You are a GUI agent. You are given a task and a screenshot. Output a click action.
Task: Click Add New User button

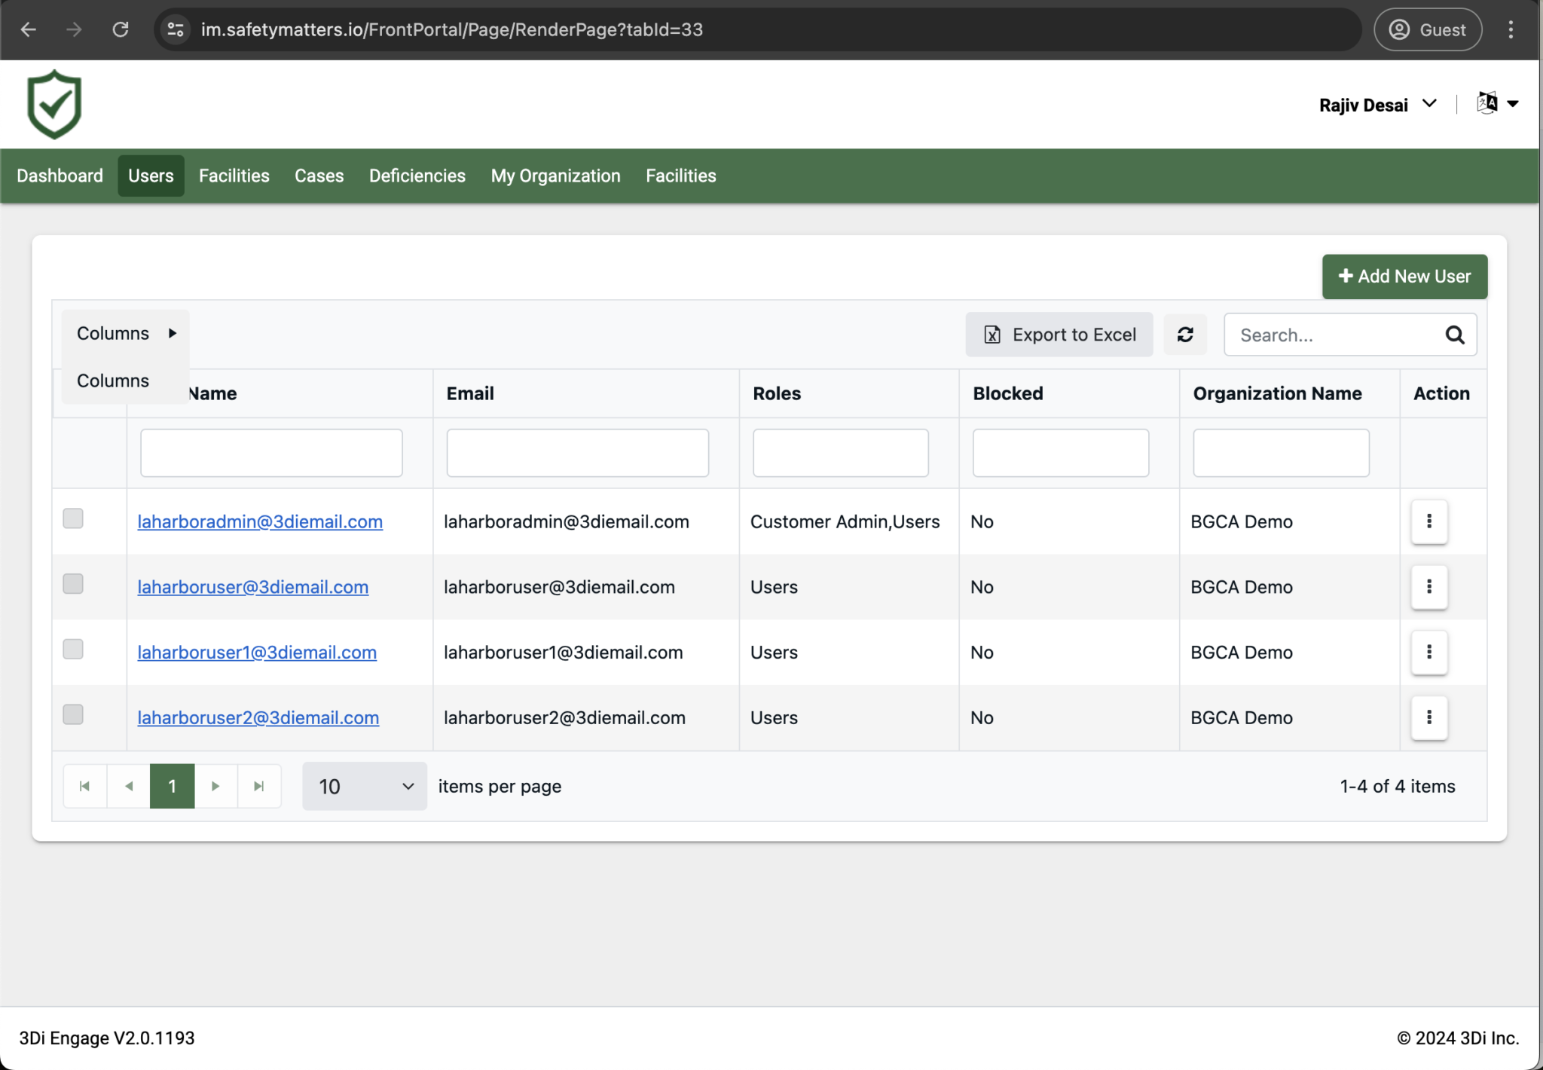coord(1404,277)
